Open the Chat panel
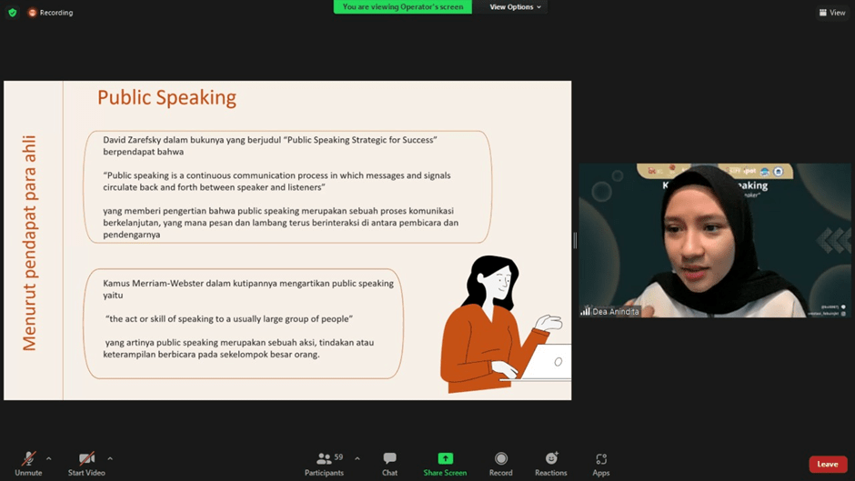 [x=389, y=464]
